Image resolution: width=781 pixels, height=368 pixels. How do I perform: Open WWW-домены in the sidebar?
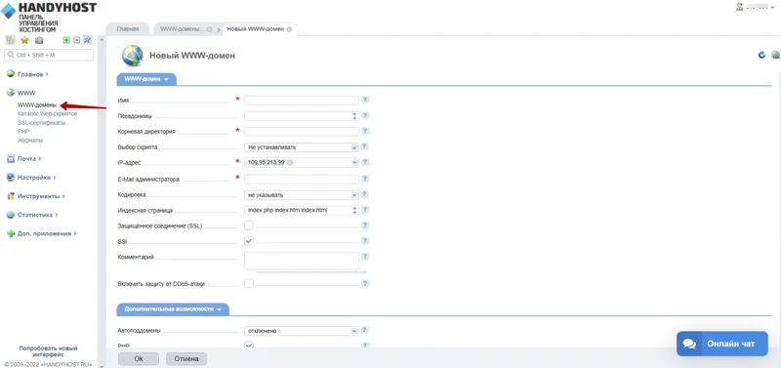(37, 105)
